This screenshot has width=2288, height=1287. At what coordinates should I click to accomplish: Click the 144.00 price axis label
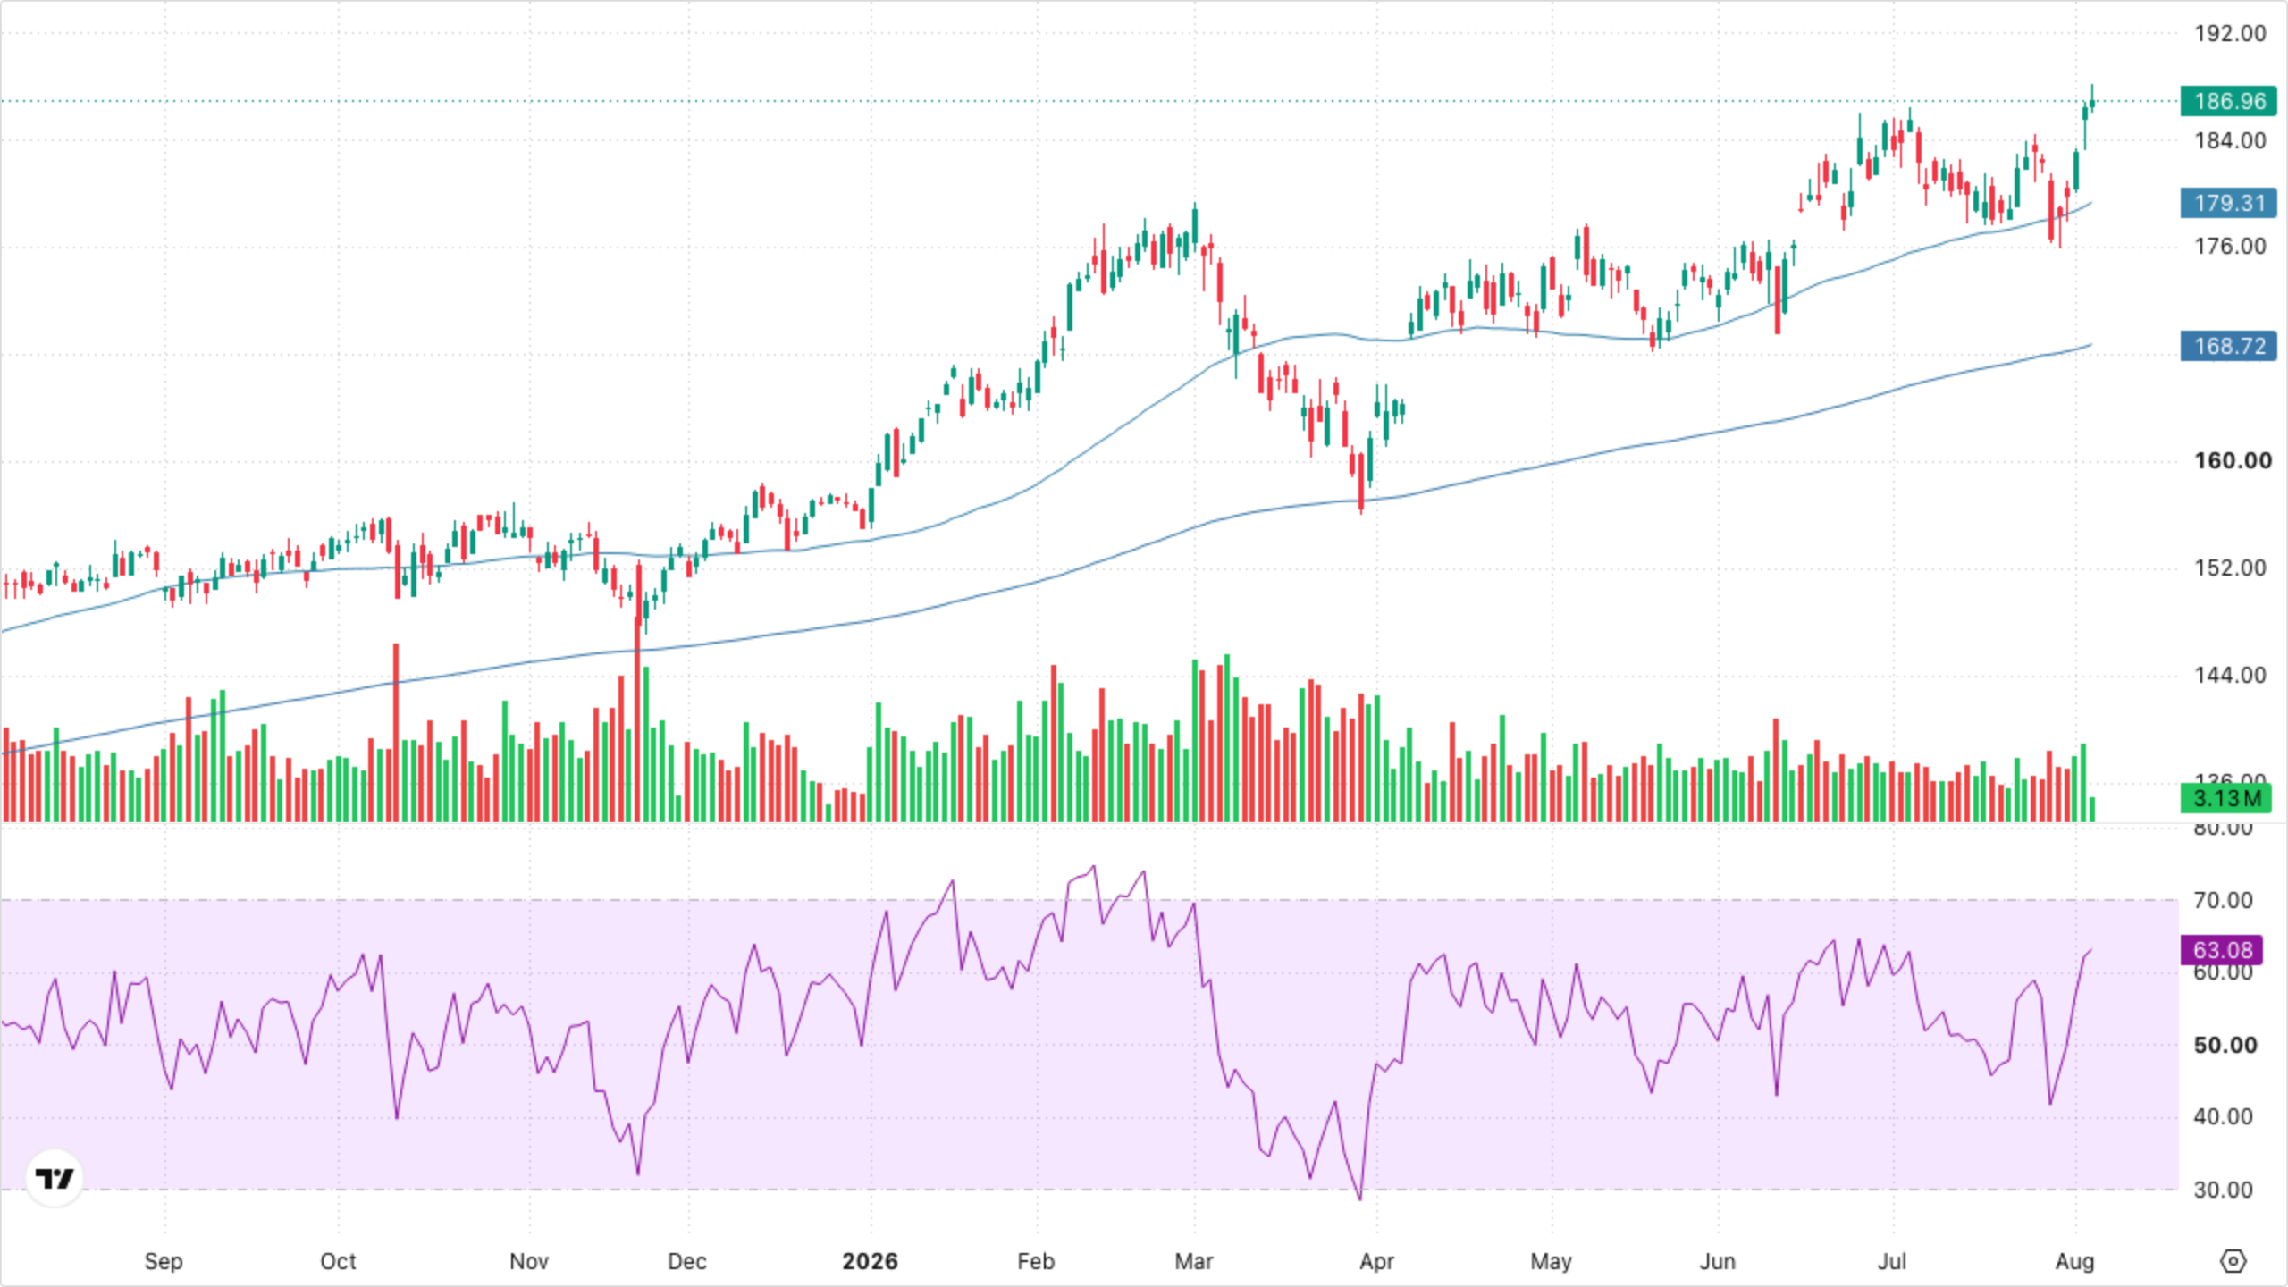[2231, 676]
